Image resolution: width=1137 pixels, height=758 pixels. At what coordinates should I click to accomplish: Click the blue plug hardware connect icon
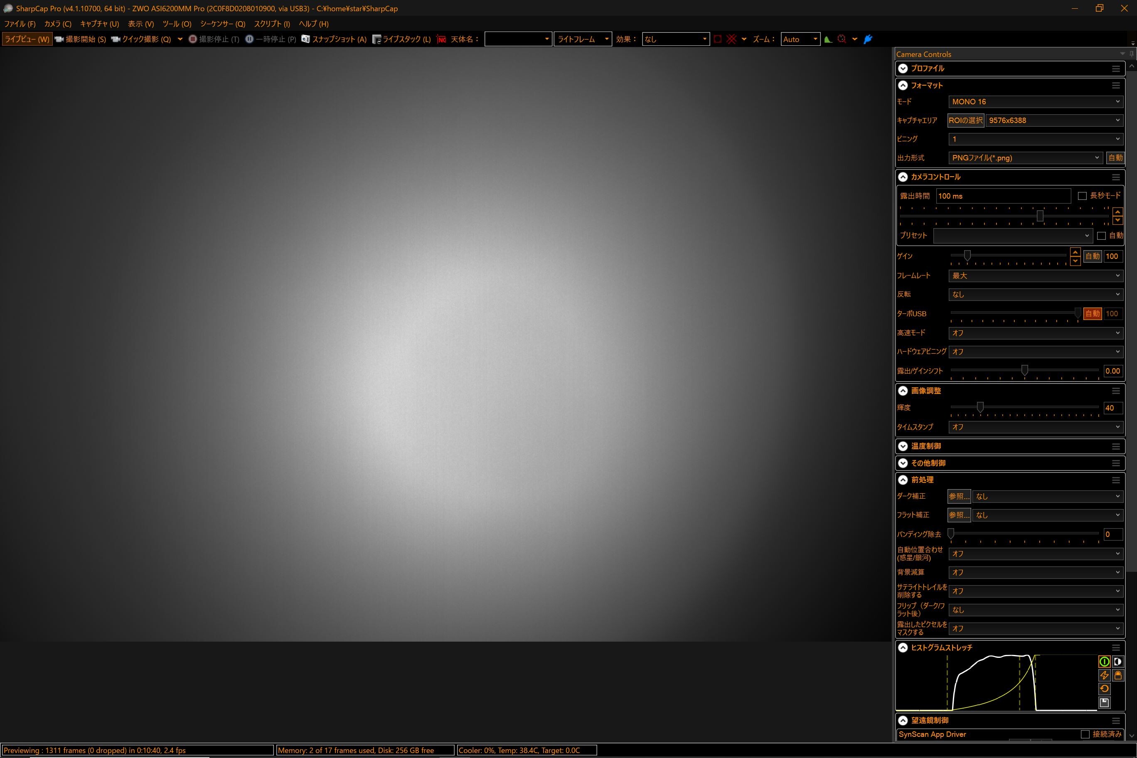[868, 39]
